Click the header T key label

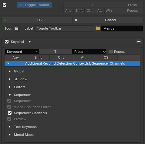pos(93,5)
